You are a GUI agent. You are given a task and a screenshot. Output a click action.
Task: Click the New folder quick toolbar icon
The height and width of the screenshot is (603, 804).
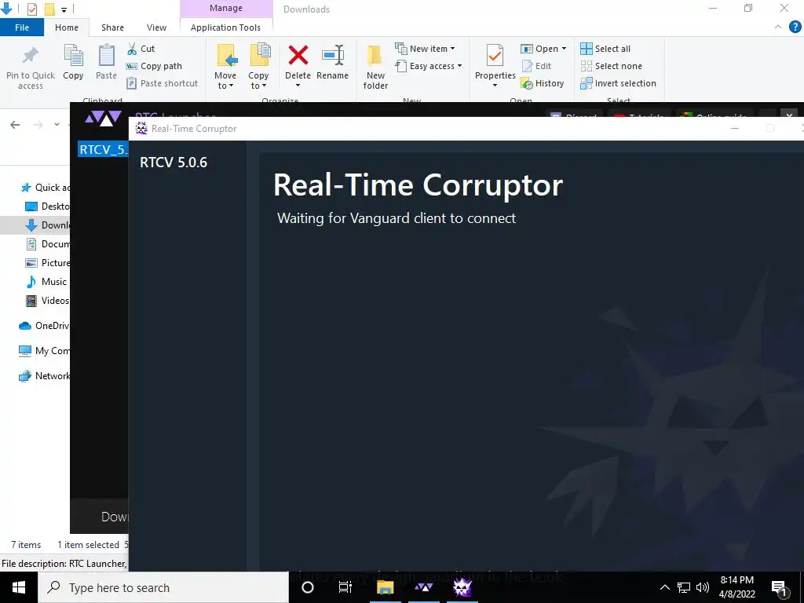[49, 9]
